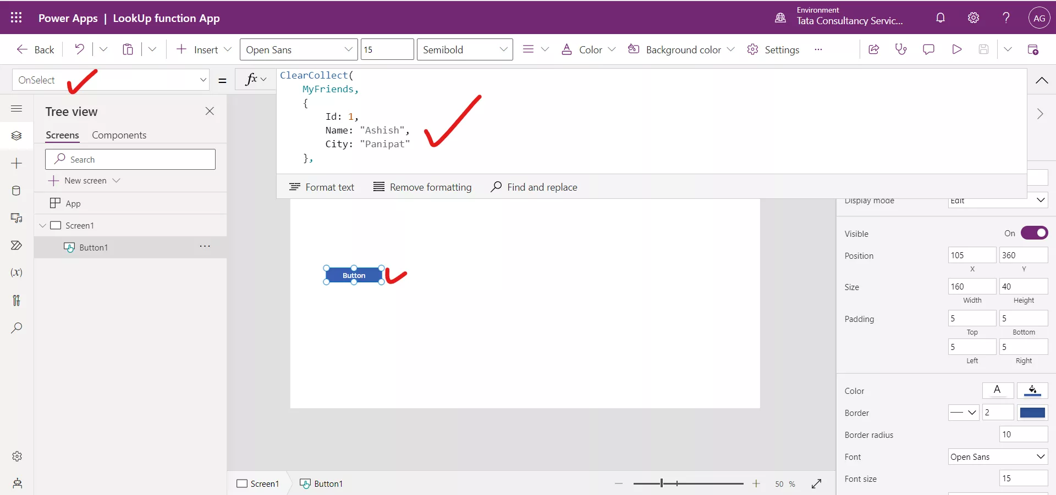The height and width of the screenshot is (495, 1056).
Task: Launch the app checker stethoscope icon
Action: point(901,49)
